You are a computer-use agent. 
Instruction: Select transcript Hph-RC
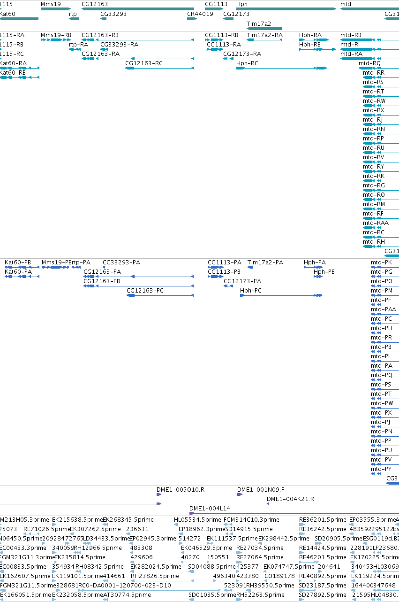[248, 63]
